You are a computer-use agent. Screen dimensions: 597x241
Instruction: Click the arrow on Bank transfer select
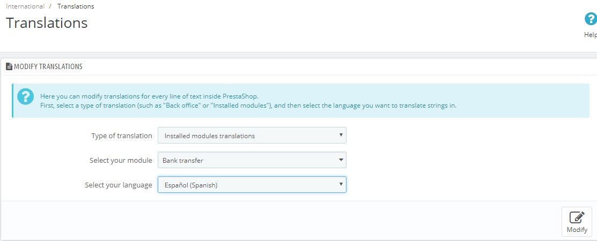tap(341, 160)
